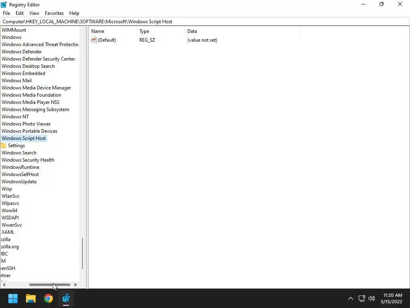Select the Wow64 key

tap(10, 210)
